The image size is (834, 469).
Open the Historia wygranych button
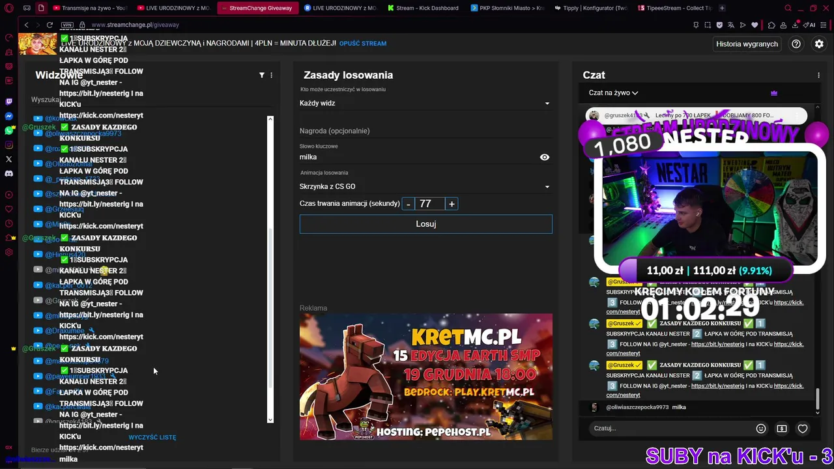click(x=747, y=44)
